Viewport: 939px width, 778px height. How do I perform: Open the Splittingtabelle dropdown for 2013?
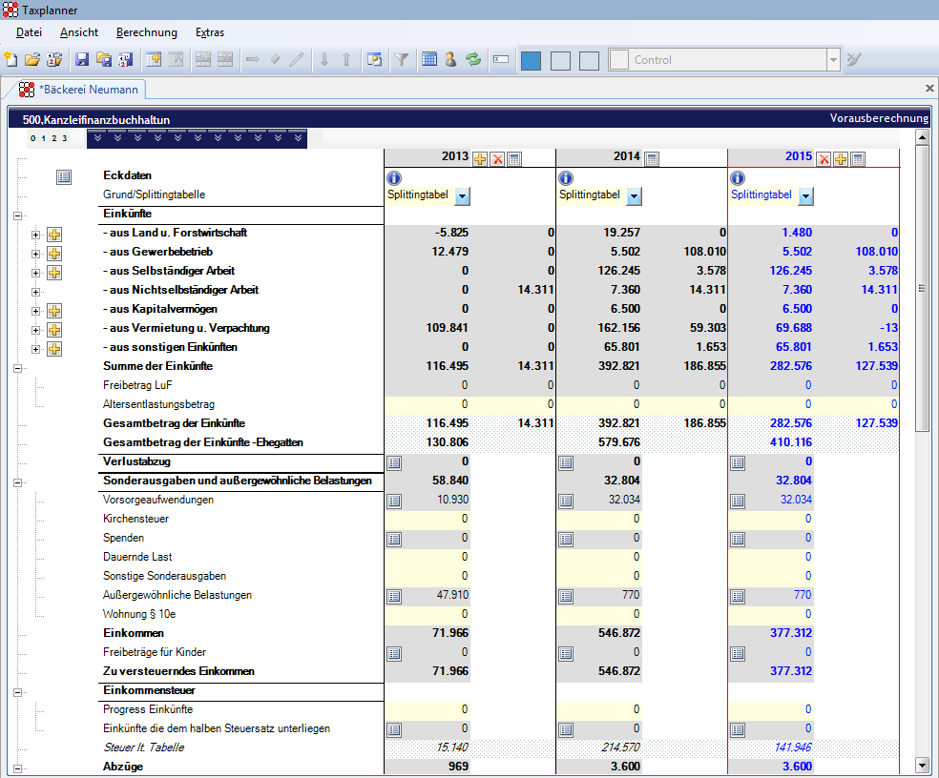[462, 195]
